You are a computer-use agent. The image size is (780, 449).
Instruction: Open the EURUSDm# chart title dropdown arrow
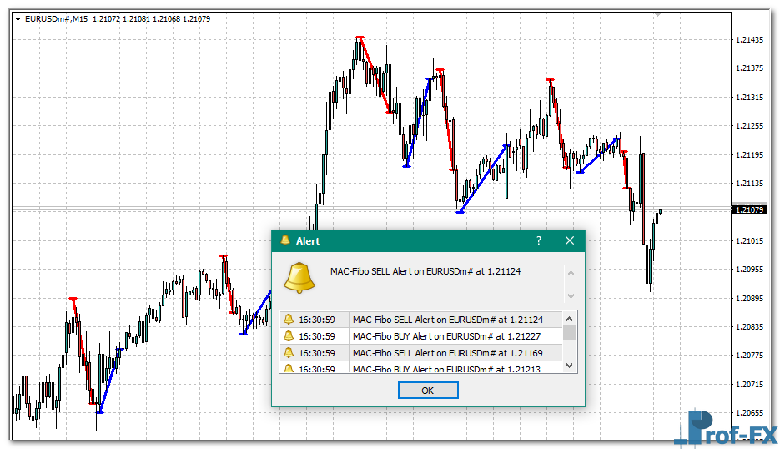coord(18,18)
